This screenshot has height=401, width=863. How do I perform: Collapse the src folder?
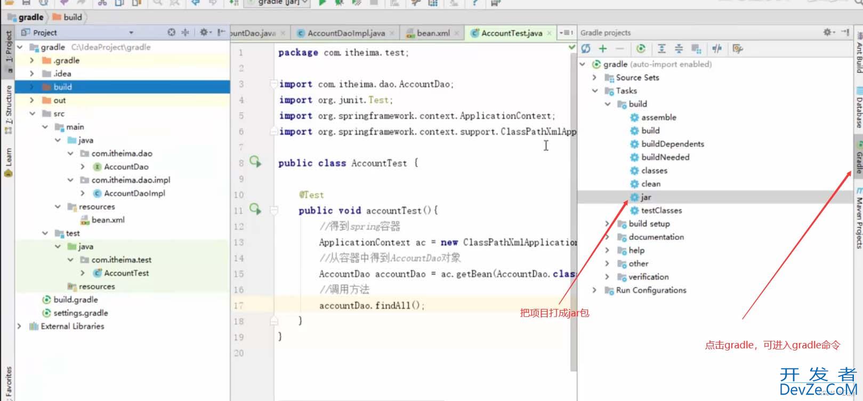coord(32,113)
